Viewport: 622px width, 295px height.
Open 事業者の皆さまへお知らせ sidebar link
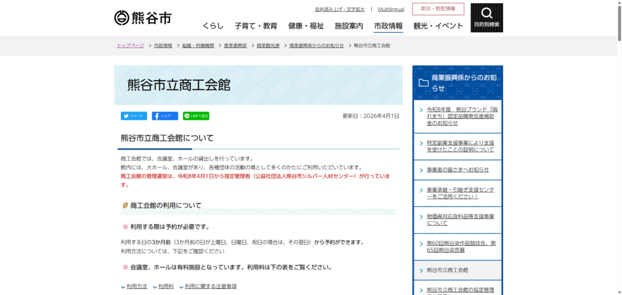[457, 170]
